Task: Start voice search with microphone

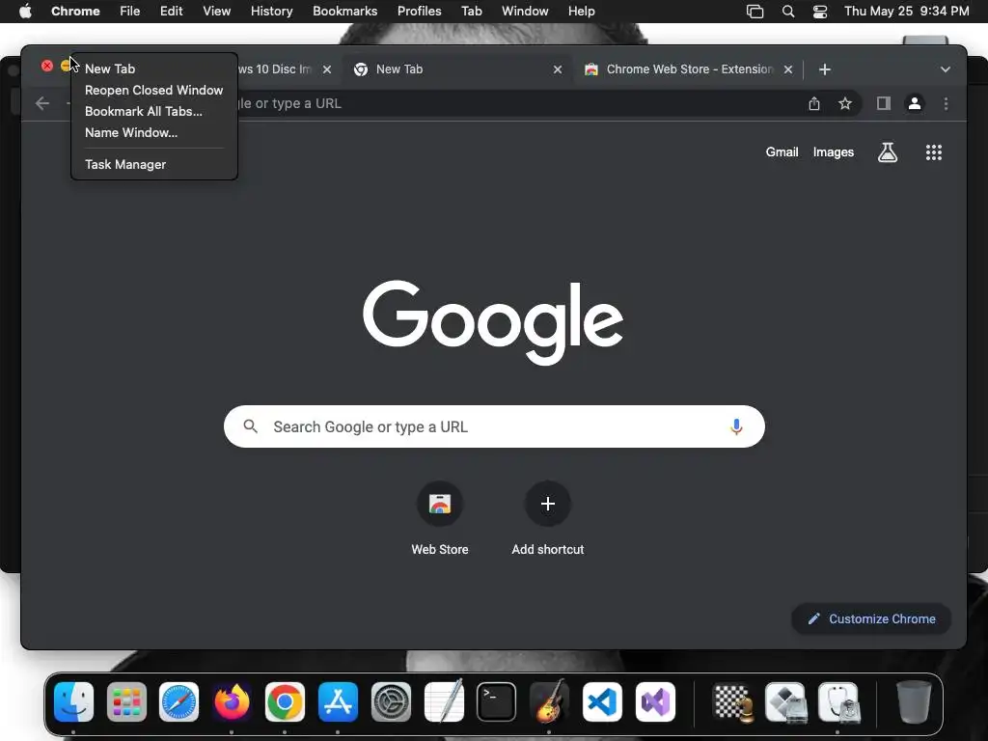Action: point(736,426)
